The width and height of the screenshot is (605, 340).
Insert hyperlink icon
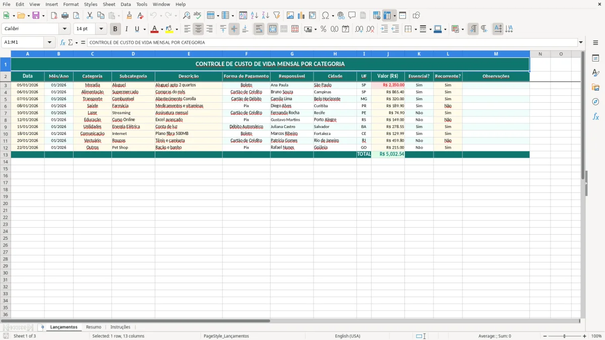341,16
